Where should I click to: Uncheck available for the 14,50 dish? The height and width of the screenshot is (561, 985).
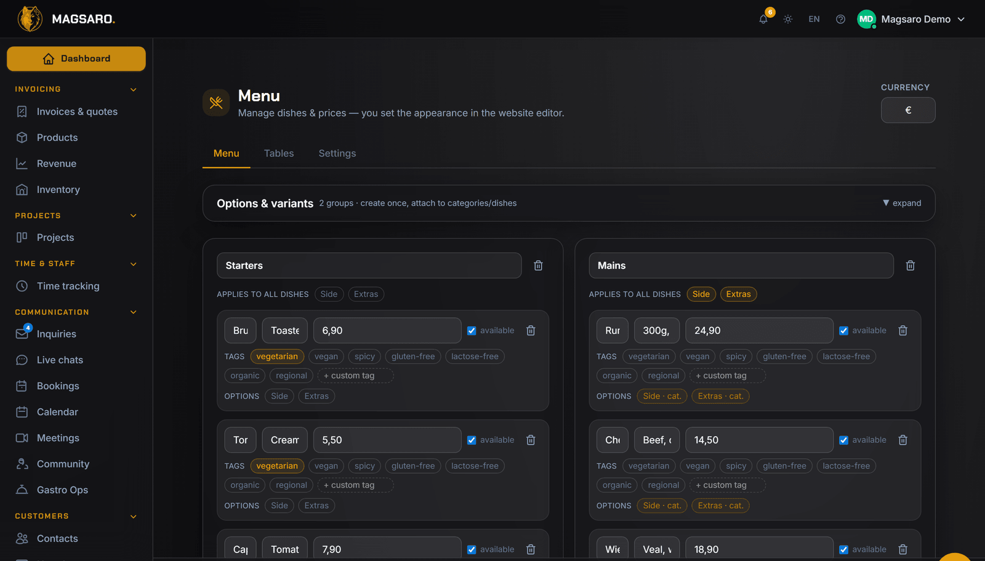844,440
